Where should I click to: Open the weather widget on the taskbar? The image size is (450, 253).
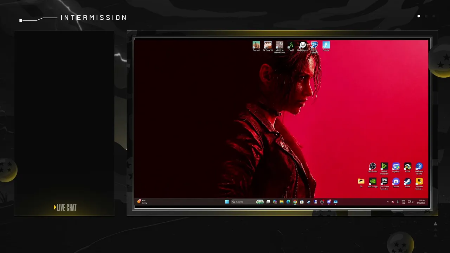(x=142, y=202)
